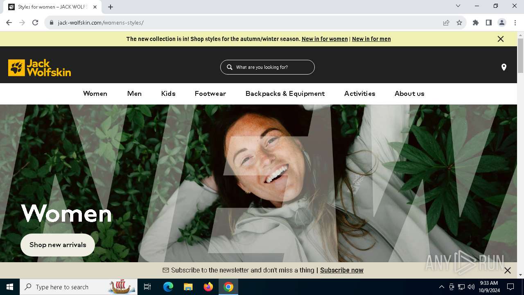Reload the current page
The image size is (524, 295).
(35, 23)
